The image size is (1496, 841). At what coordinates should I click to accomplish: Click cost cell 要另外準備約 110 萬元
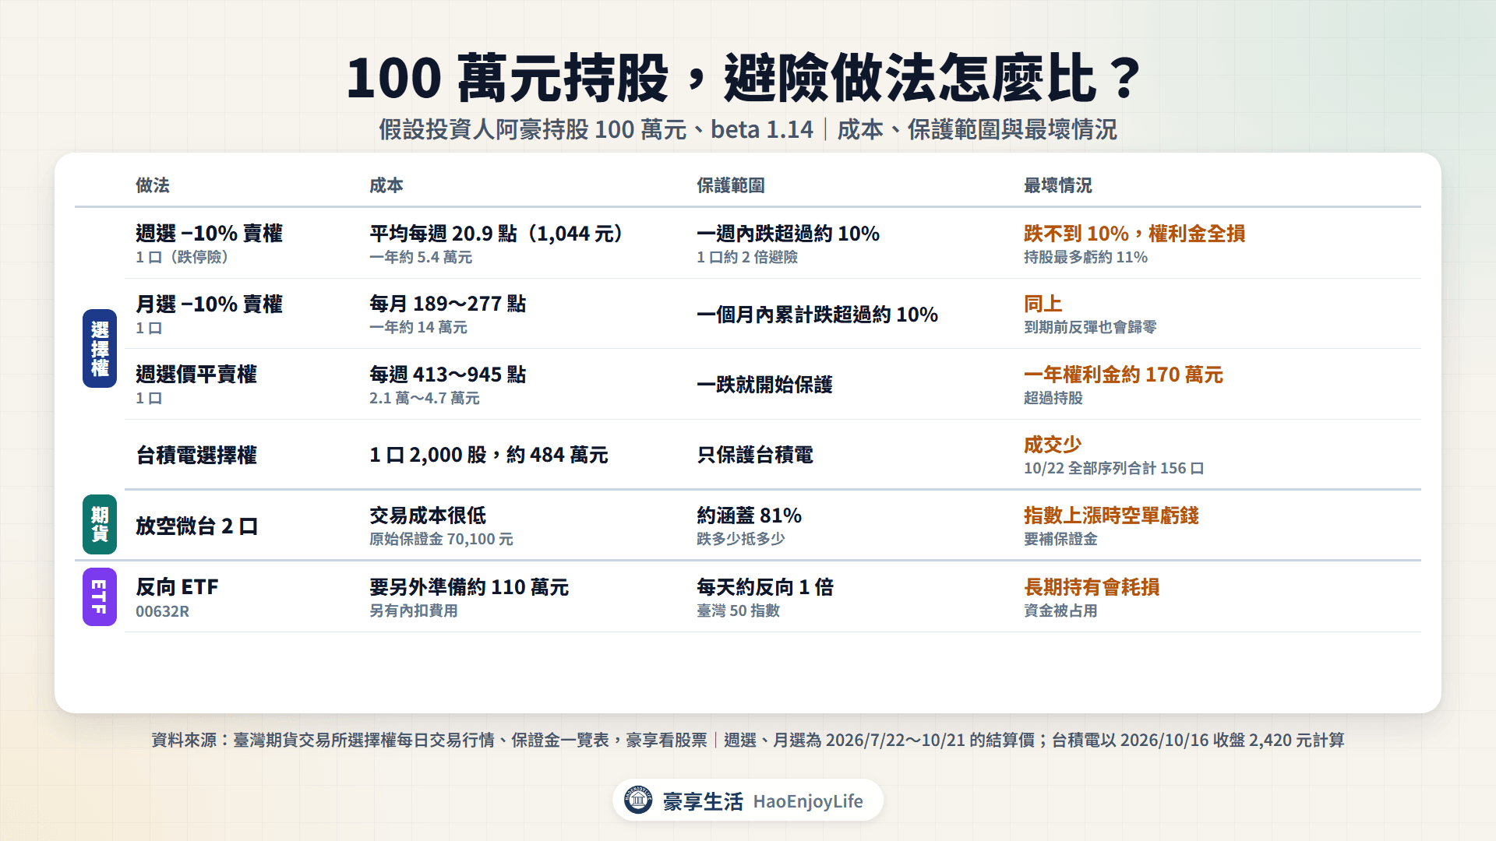click(469, 587)
